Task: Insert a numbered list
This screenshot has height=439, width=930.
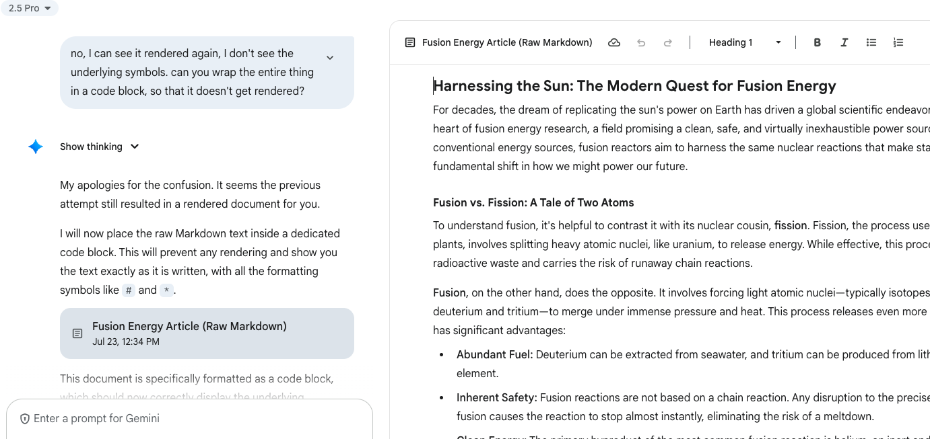Action: pyautogui.click(x=898, y=42)
